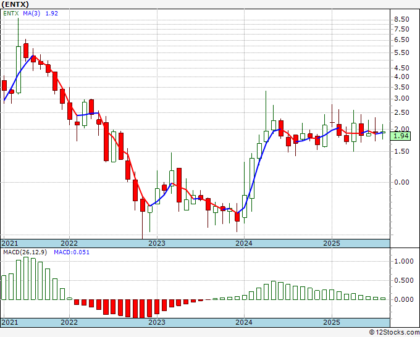Click the 0.000 MACD axis label

click(x=404, y=299)
